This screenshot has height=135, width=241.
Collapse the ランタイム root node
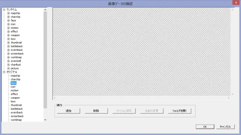pos(4,9)
